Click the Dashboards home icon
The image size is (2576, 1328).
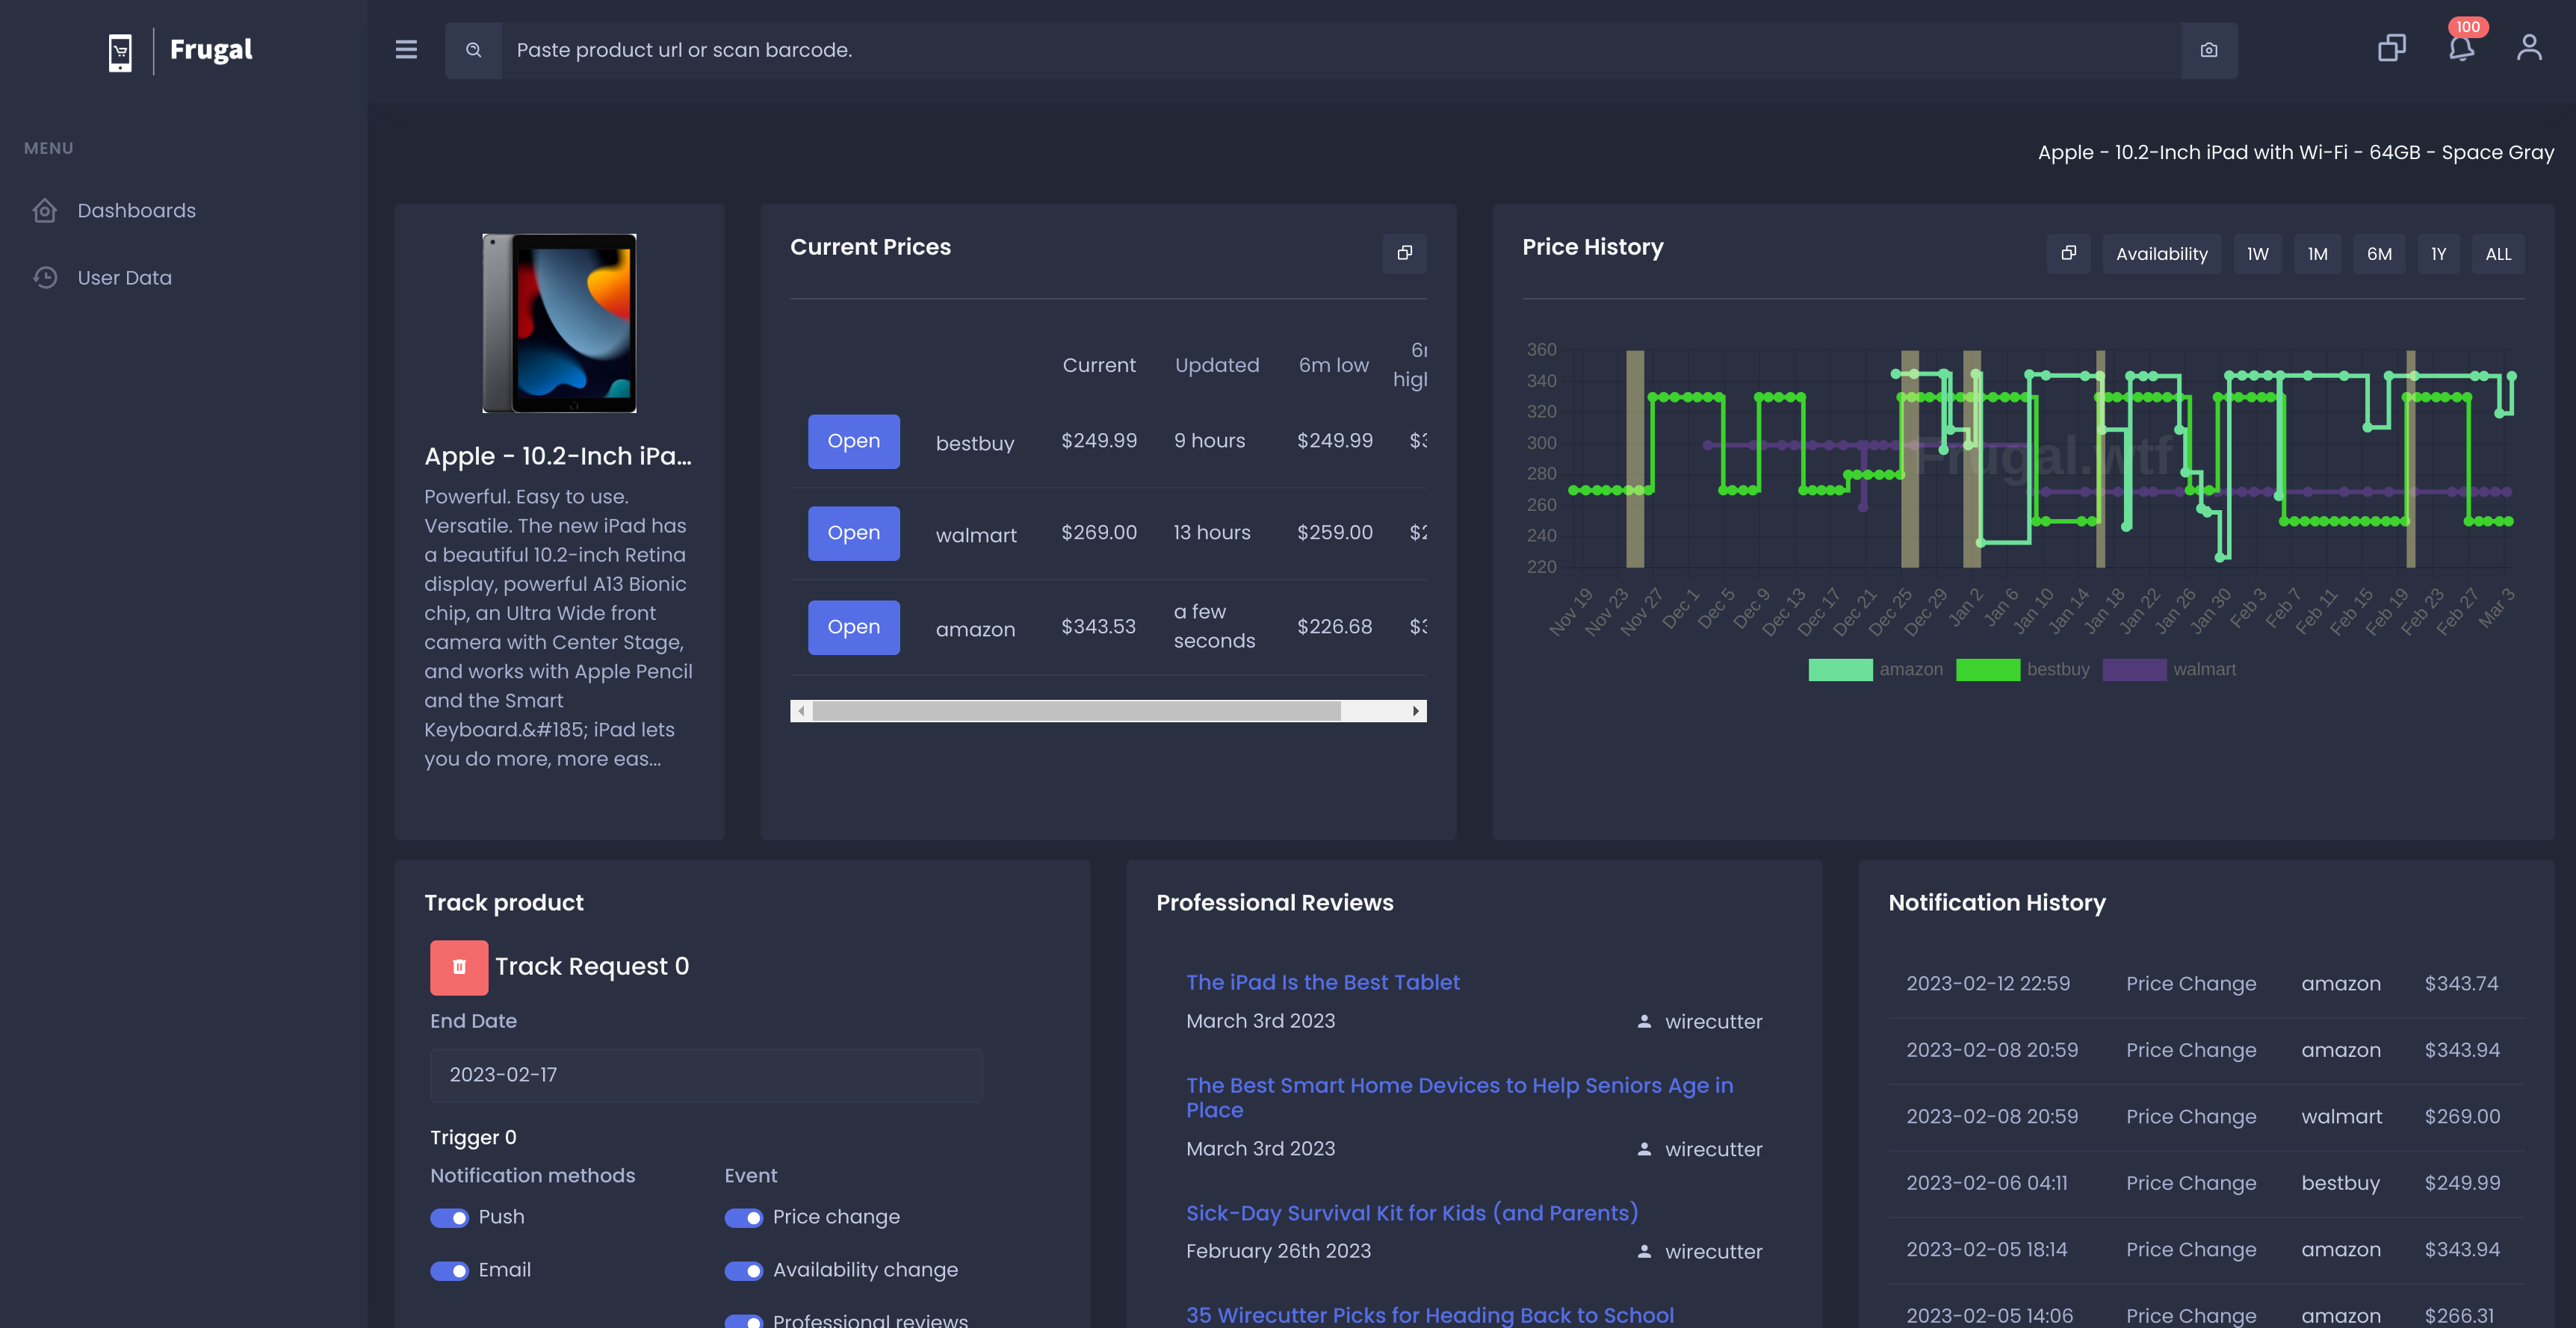(x=45, y=210)
